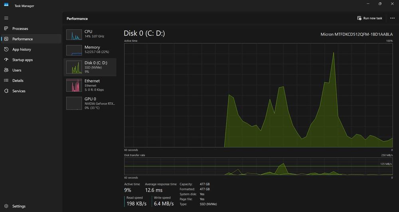Click the Disk transfer rate graph
This screenshot has height=212, width=399.
(258, 166)
